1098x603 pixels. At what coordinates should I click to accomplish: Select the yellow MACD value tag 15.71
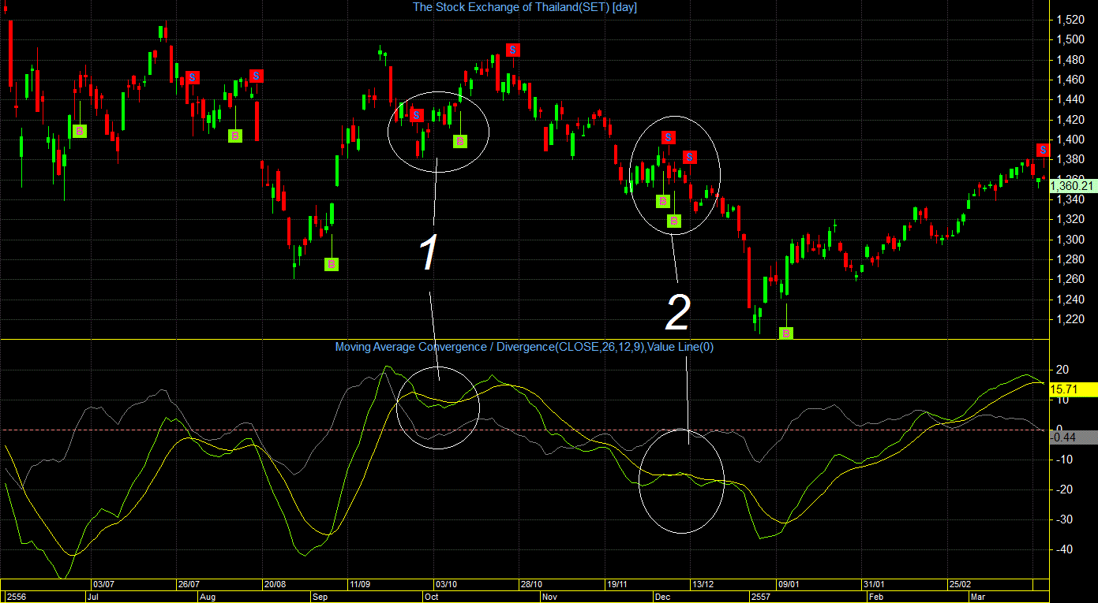(x=1074, y=389)
